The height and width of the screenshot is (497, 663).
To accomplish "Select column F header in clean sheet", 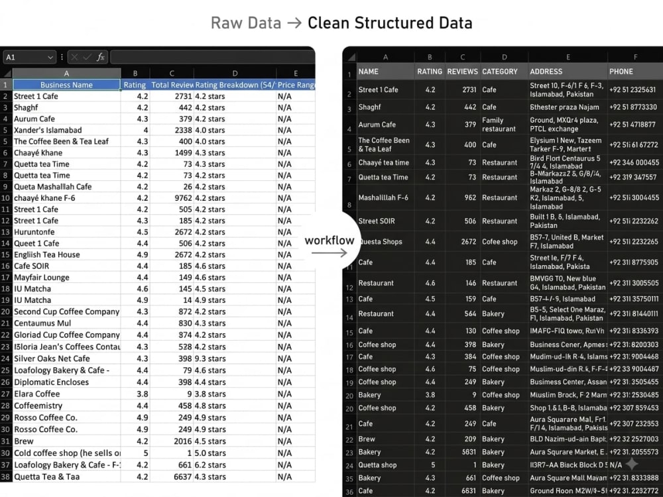I will pos(635,57).
